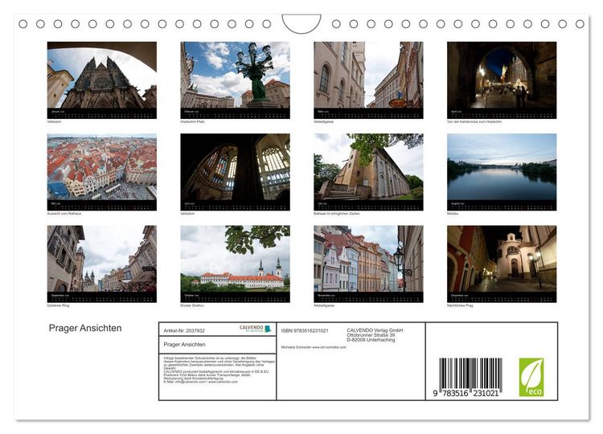The width and height of the screenshot is (603, 434).
Task: Click the 'Veitsdom' caption under the January photo
Action: coord(54,122)
